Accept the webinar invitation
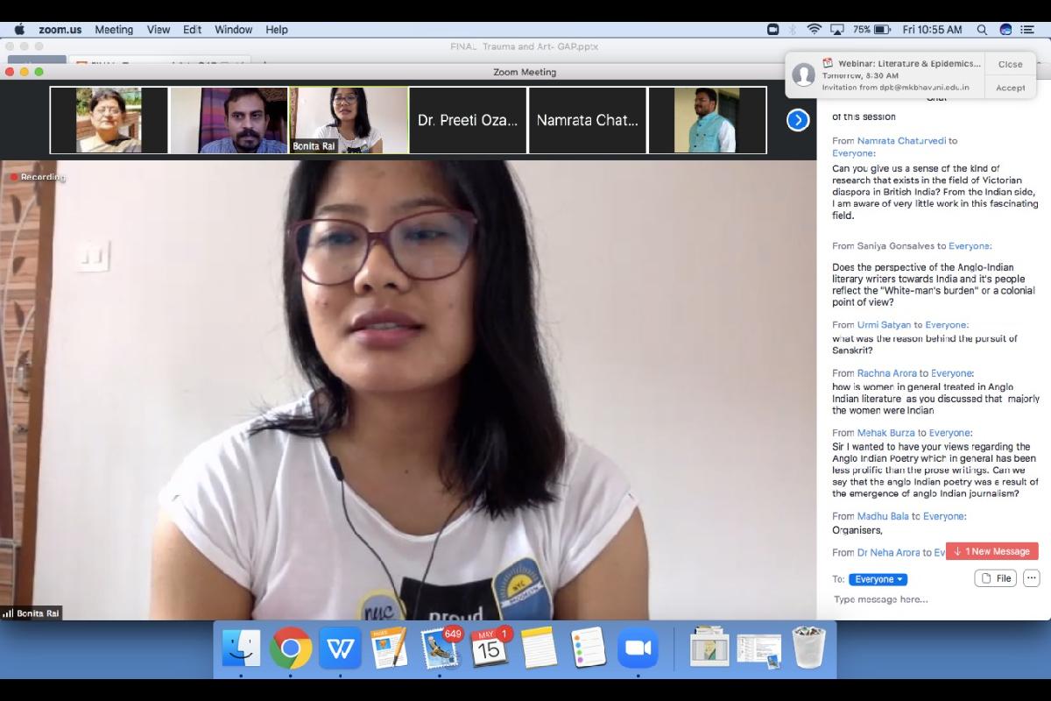Screen dimensions: 1051x701 coord(1010,88)
